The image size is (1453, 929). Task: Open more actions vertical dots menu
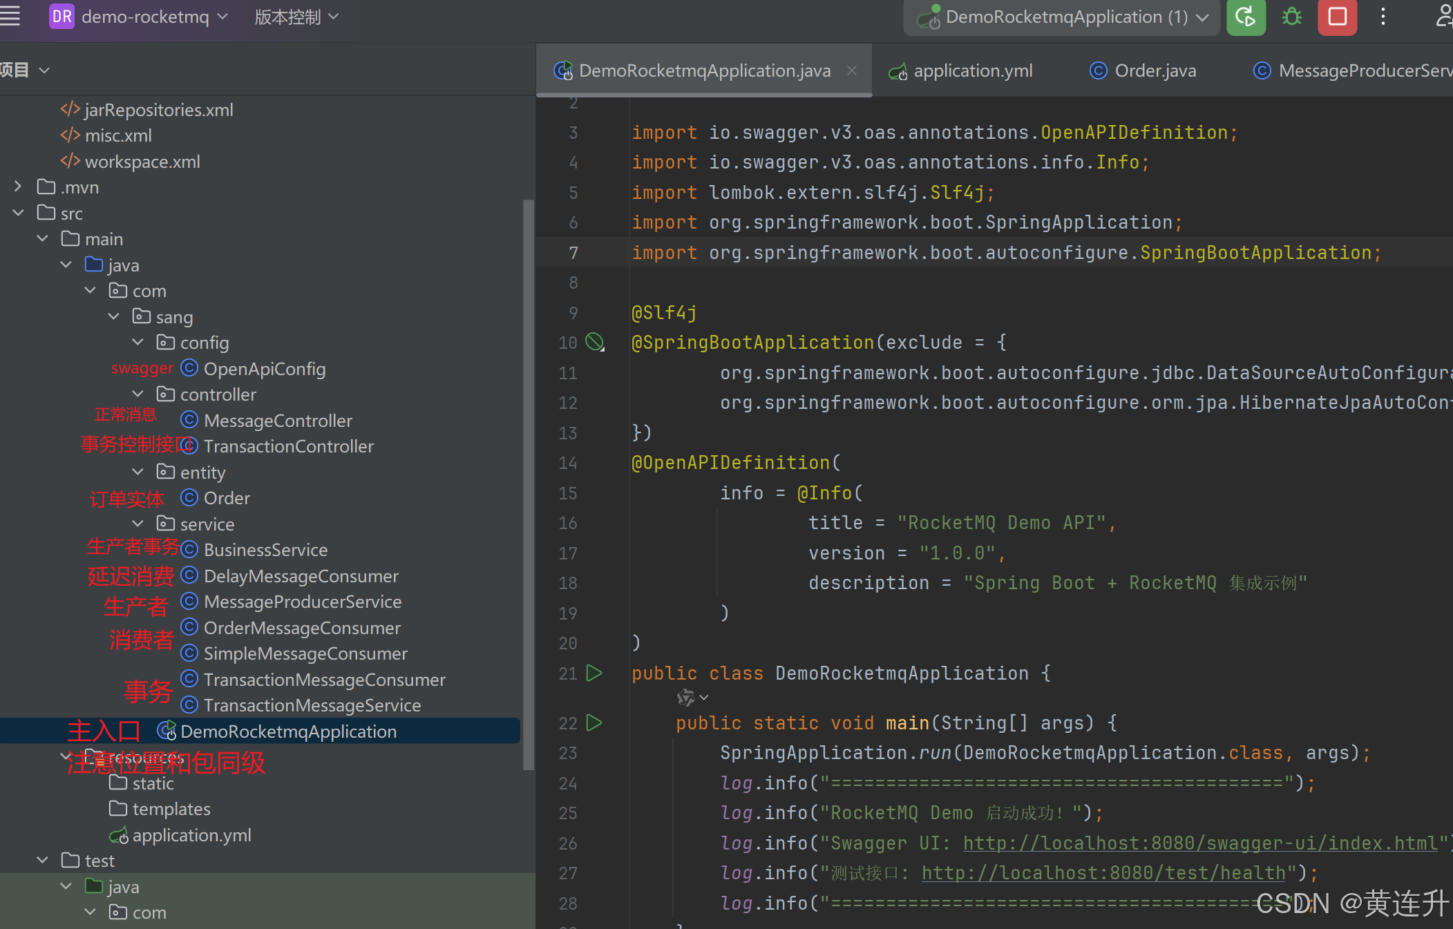click(x=1383, y=17)
